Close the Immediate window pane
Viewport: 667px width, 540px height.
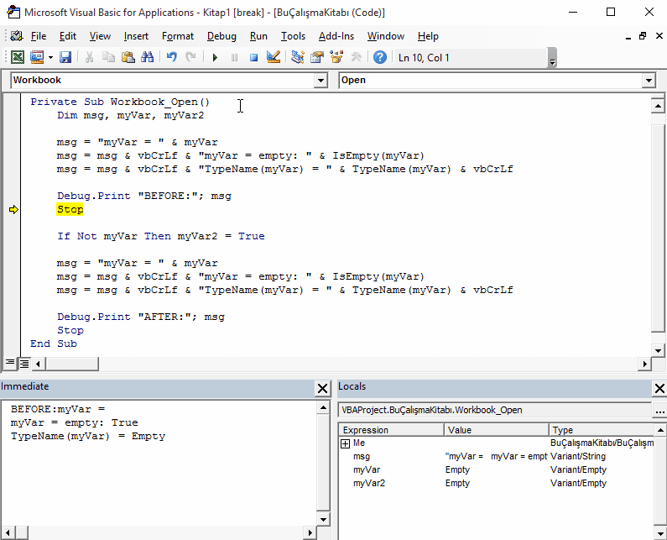click(322, 388)
